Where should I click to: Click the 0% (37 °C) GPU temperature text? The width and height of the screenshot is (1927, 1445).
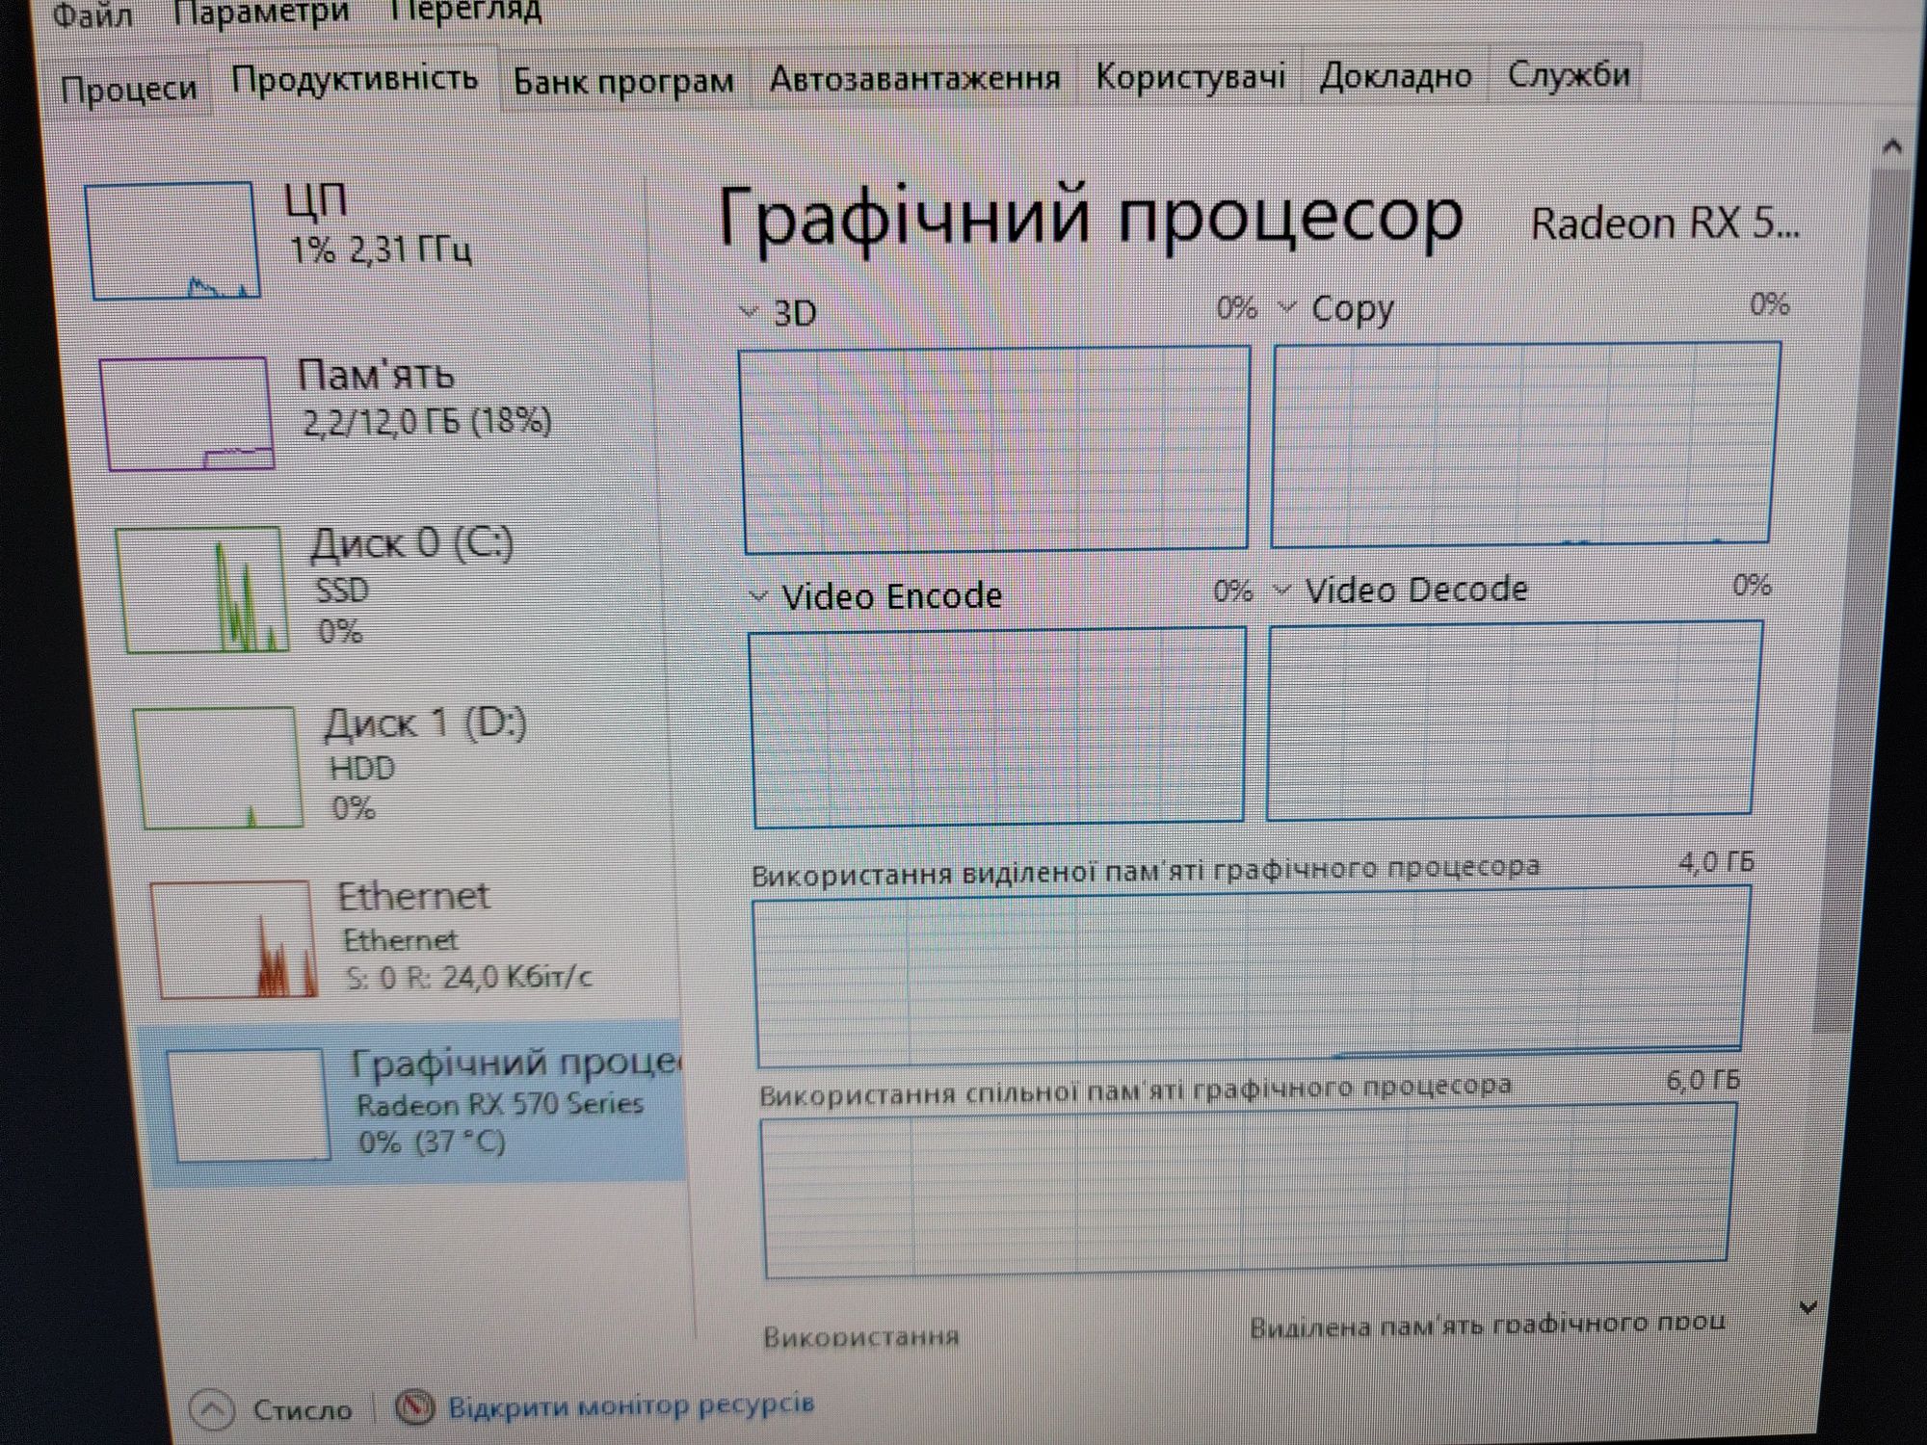click(x=432, y=1143)
